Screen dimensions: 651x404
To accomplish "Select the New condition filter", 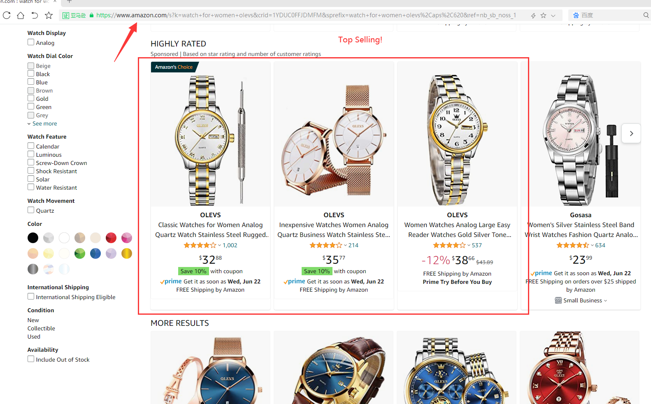I will click(x=33, y=320).
